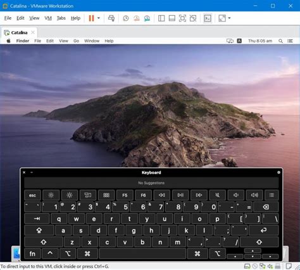300x270 pixels.
Task: Open the Tabs menu
Action: pyautogui.click(x=61, y=18)
